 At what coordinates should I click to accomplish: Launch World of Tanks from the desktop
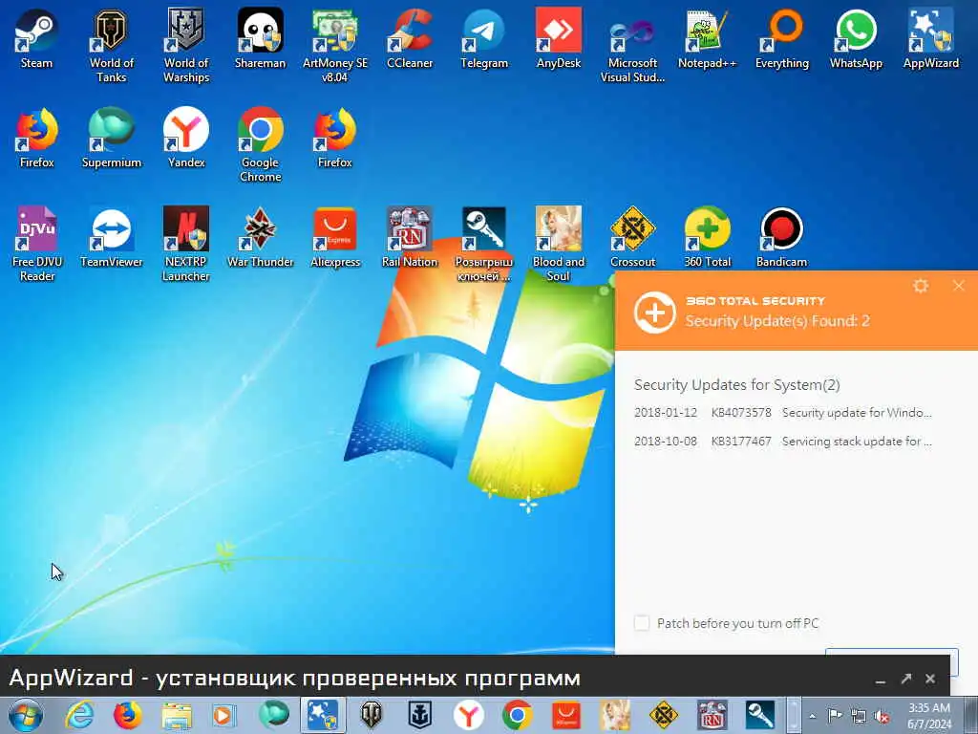coord(111,45)
